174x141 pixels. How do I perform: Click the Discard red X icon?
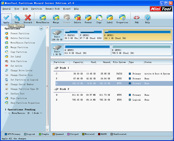click(x=28, y=18)
